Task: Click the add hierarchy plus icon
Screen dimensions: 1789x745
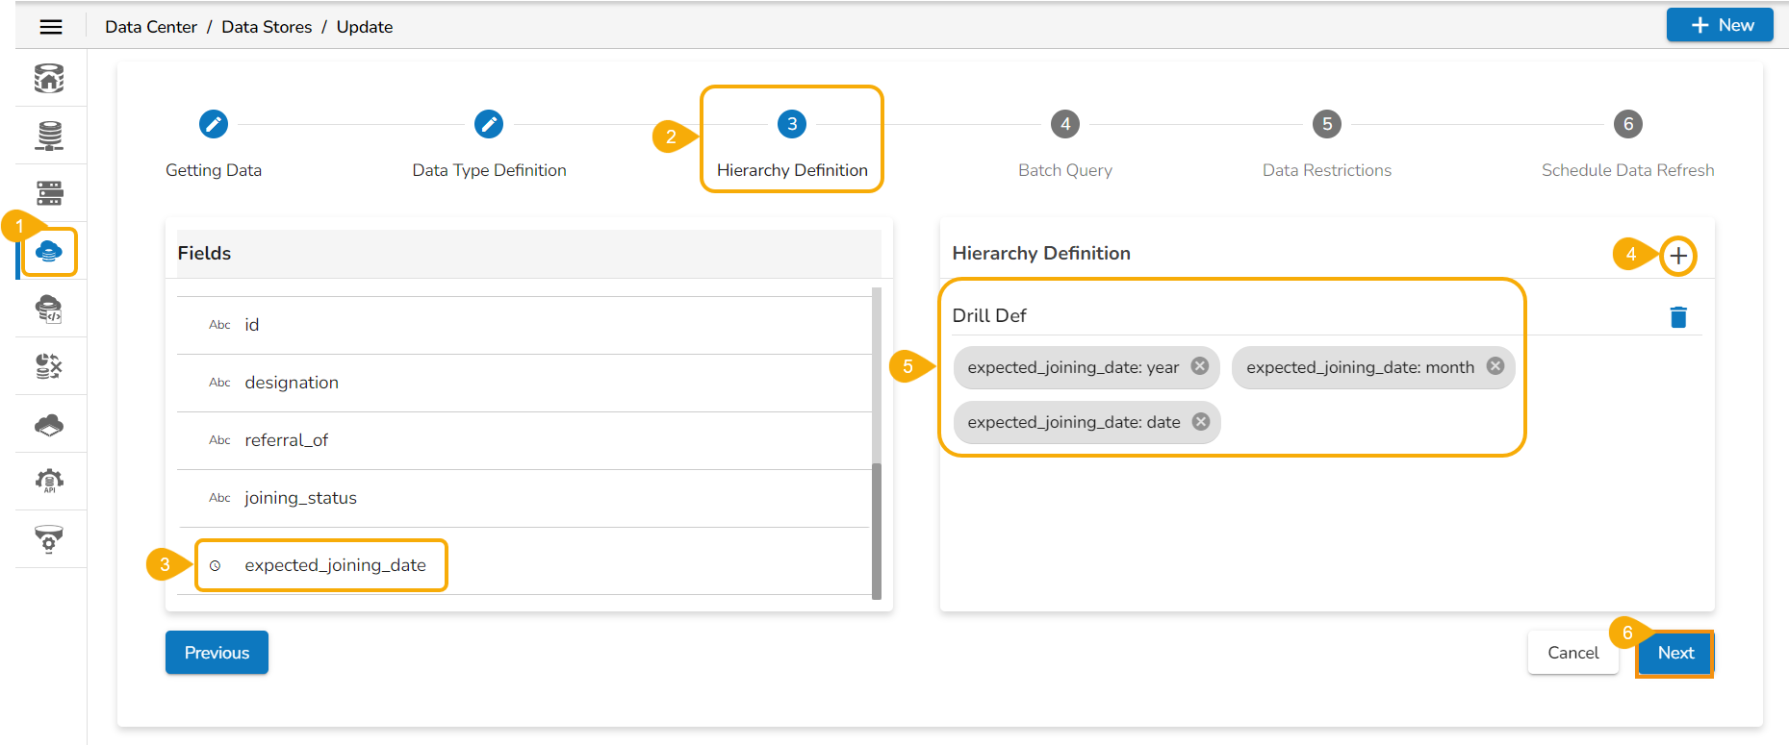Action: pyautogui.click(x=1678, y=256)
